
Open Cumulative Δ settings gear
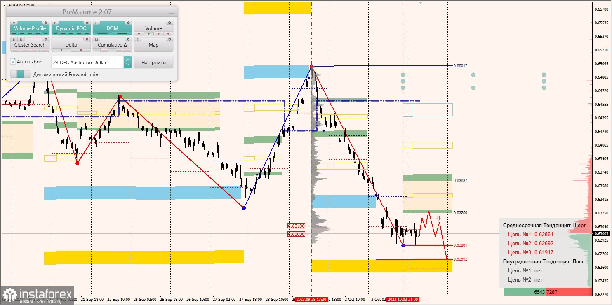point(128,40)
